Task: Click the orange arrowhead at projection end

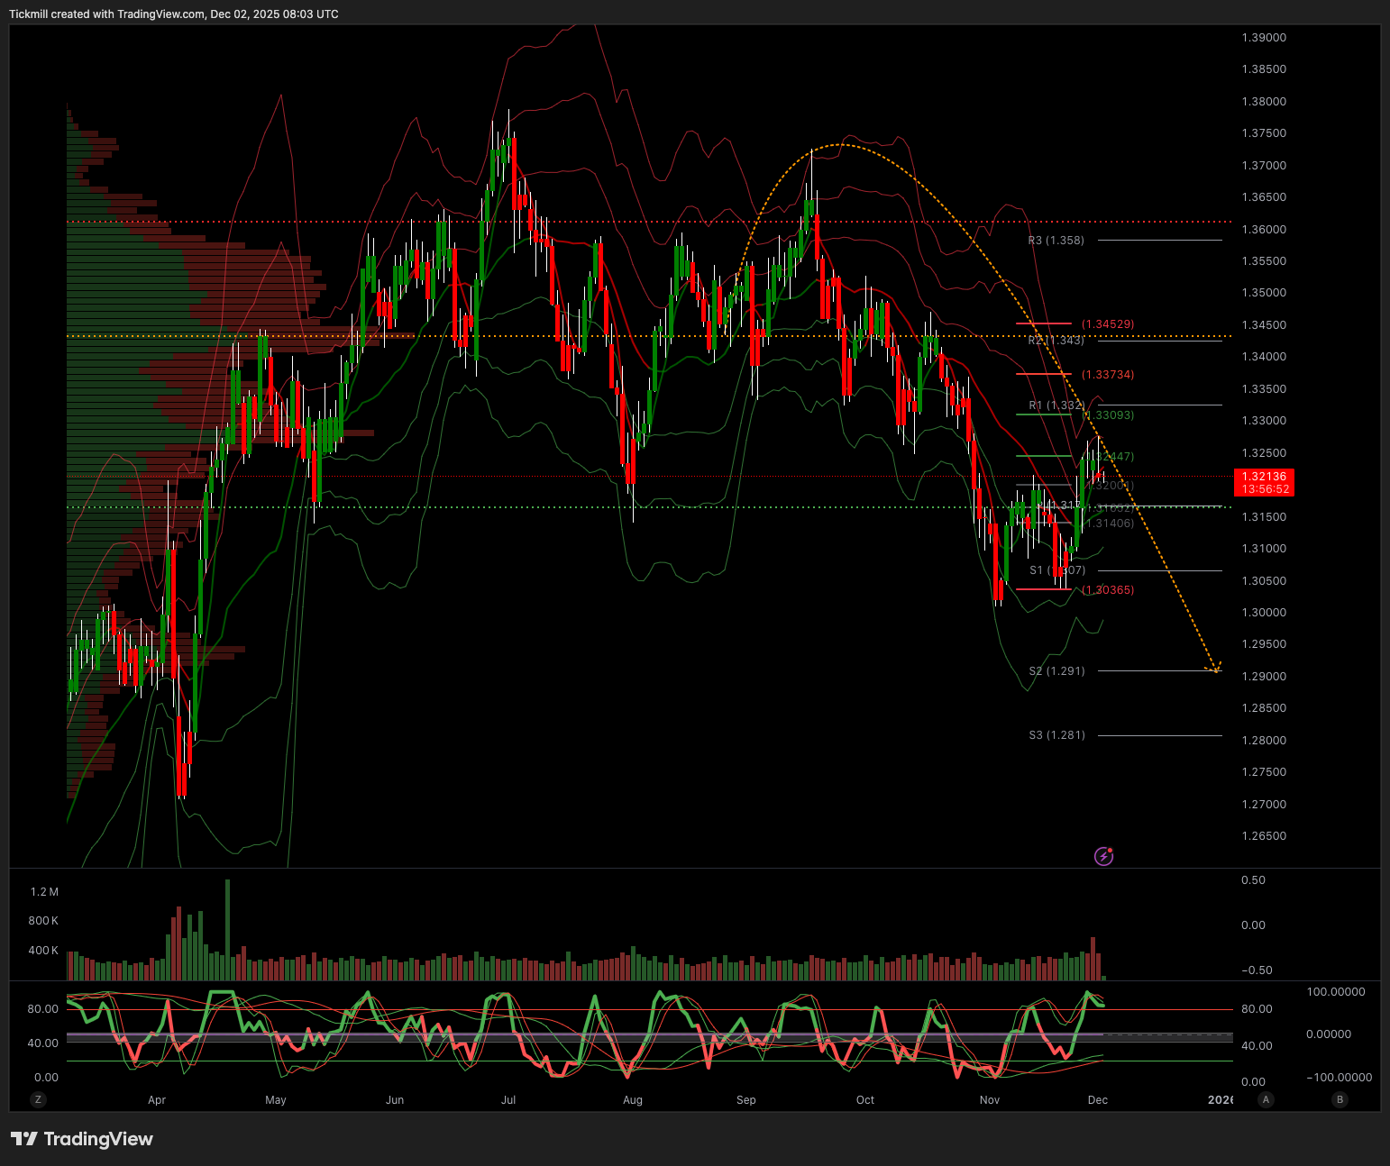Action: click(1216, 669)
